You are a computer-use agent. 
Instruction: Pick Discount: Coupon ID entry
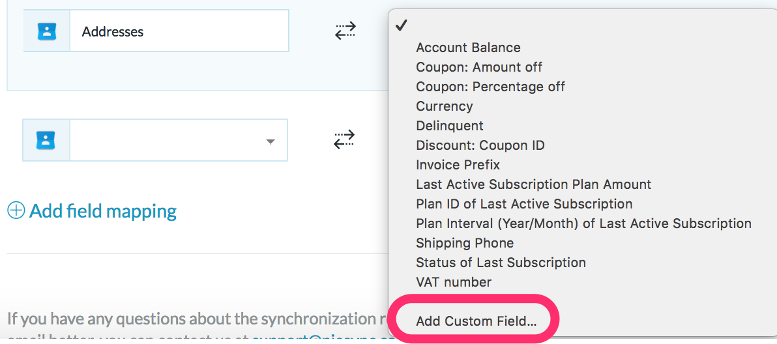pyautogui.click(x=480, y=145)
